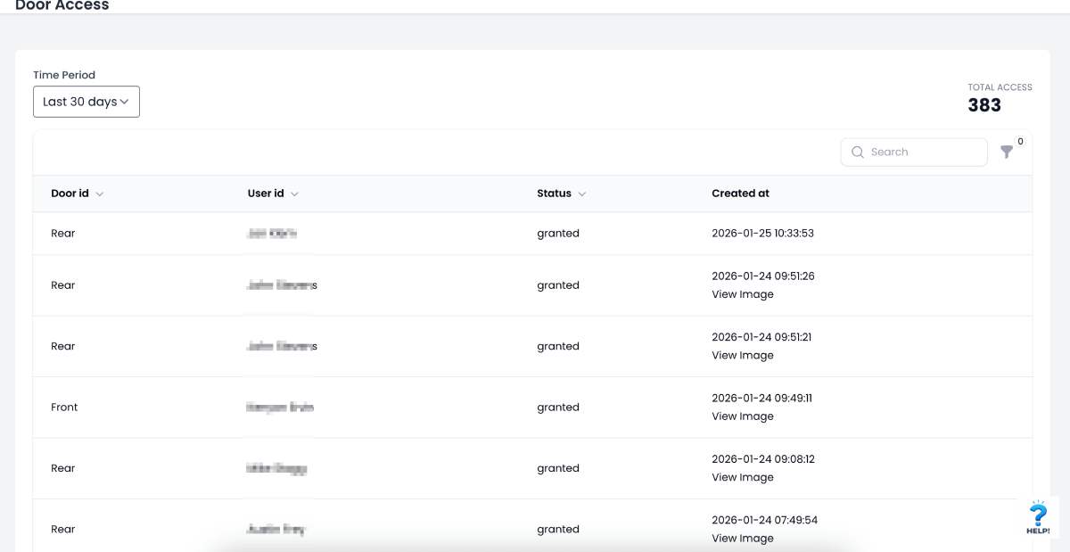Open the table filter funnel icon
1070x552 pixels.
pos(1007,152)
